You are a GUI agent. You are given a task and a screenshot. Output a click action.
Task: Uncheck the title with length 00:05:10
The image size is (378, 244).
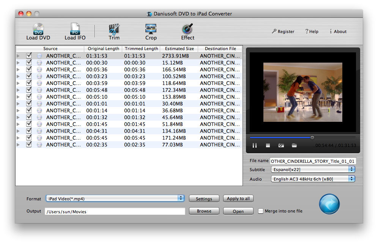(x=29, y=96)
